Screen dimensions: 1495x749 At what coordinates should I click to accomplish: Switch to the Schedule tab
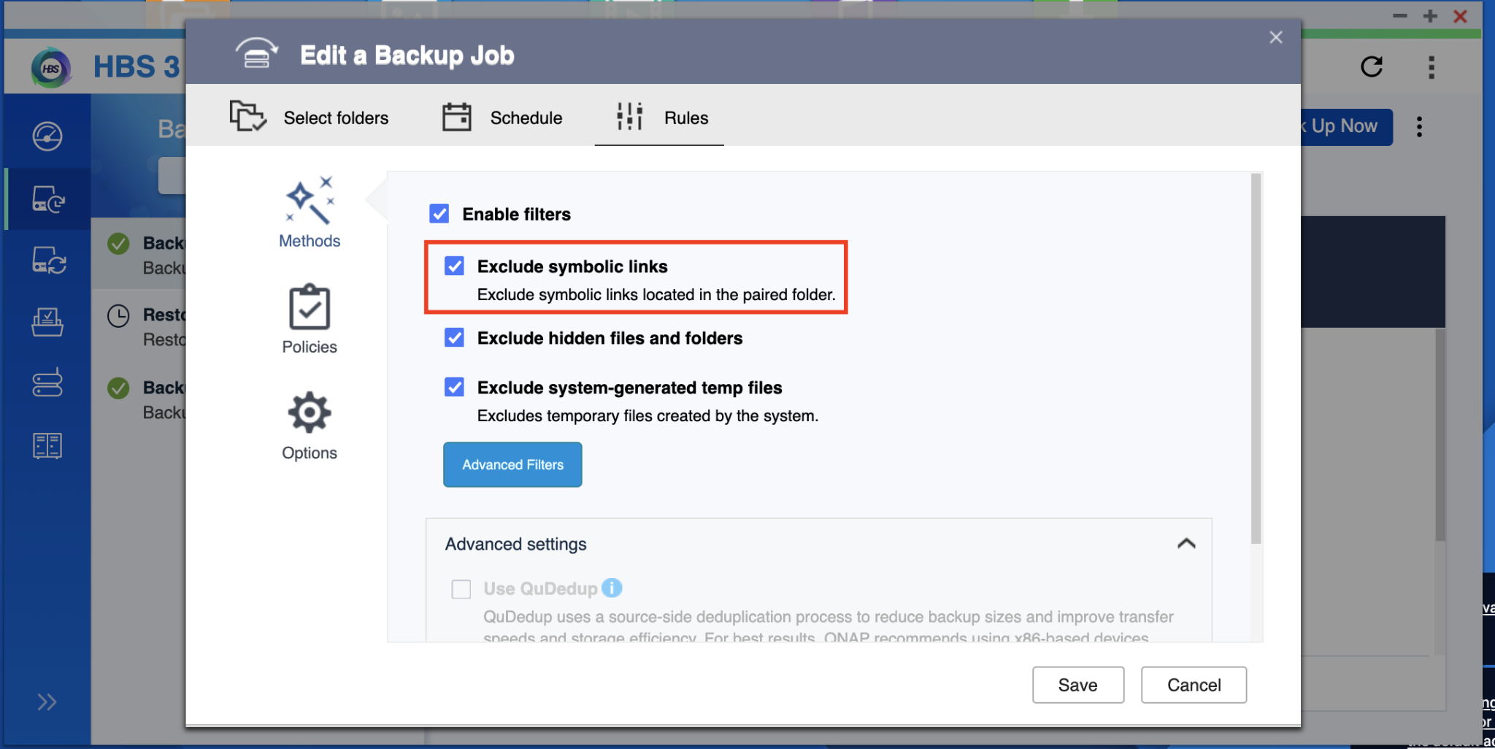(503, 118)
